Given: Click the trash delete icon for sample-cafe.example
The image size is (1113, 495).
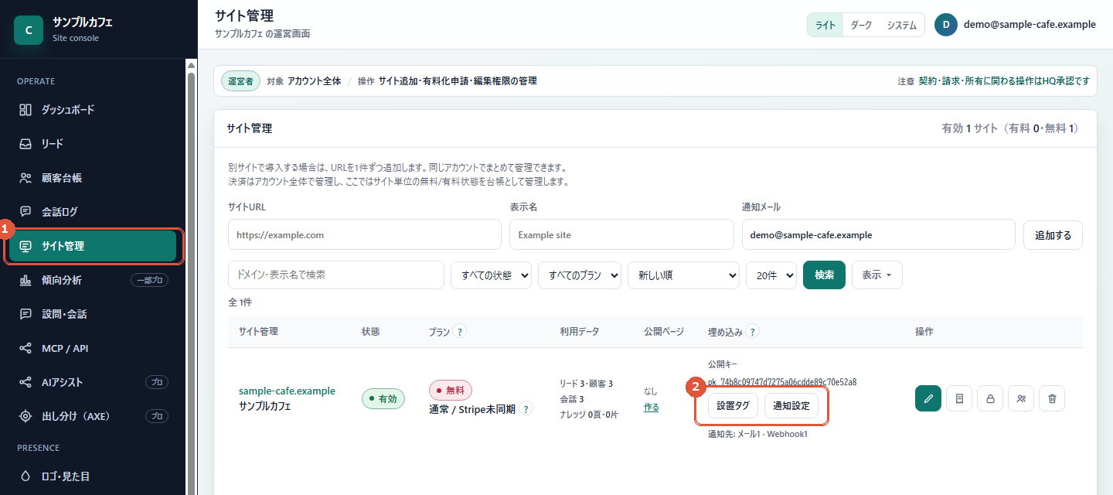Looking at the screenshot, I should click(1052, 398).
